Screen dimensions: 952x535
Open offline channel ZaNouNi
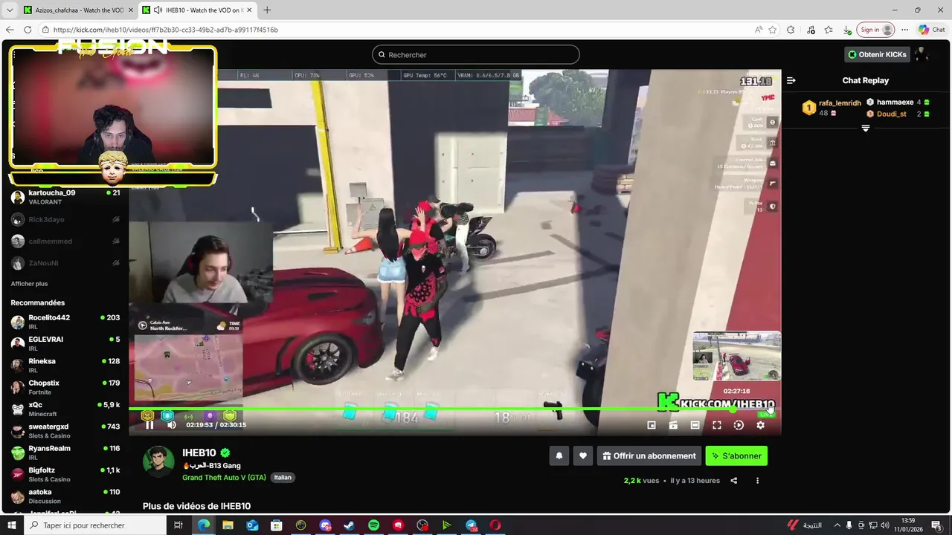[x=65, y=263]
